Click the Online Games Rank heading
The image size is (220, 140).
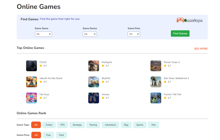(x=31, y=113)
